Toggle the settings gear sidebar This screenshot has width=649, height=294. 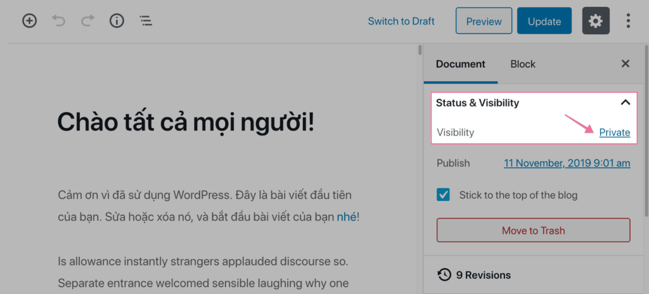596,21
